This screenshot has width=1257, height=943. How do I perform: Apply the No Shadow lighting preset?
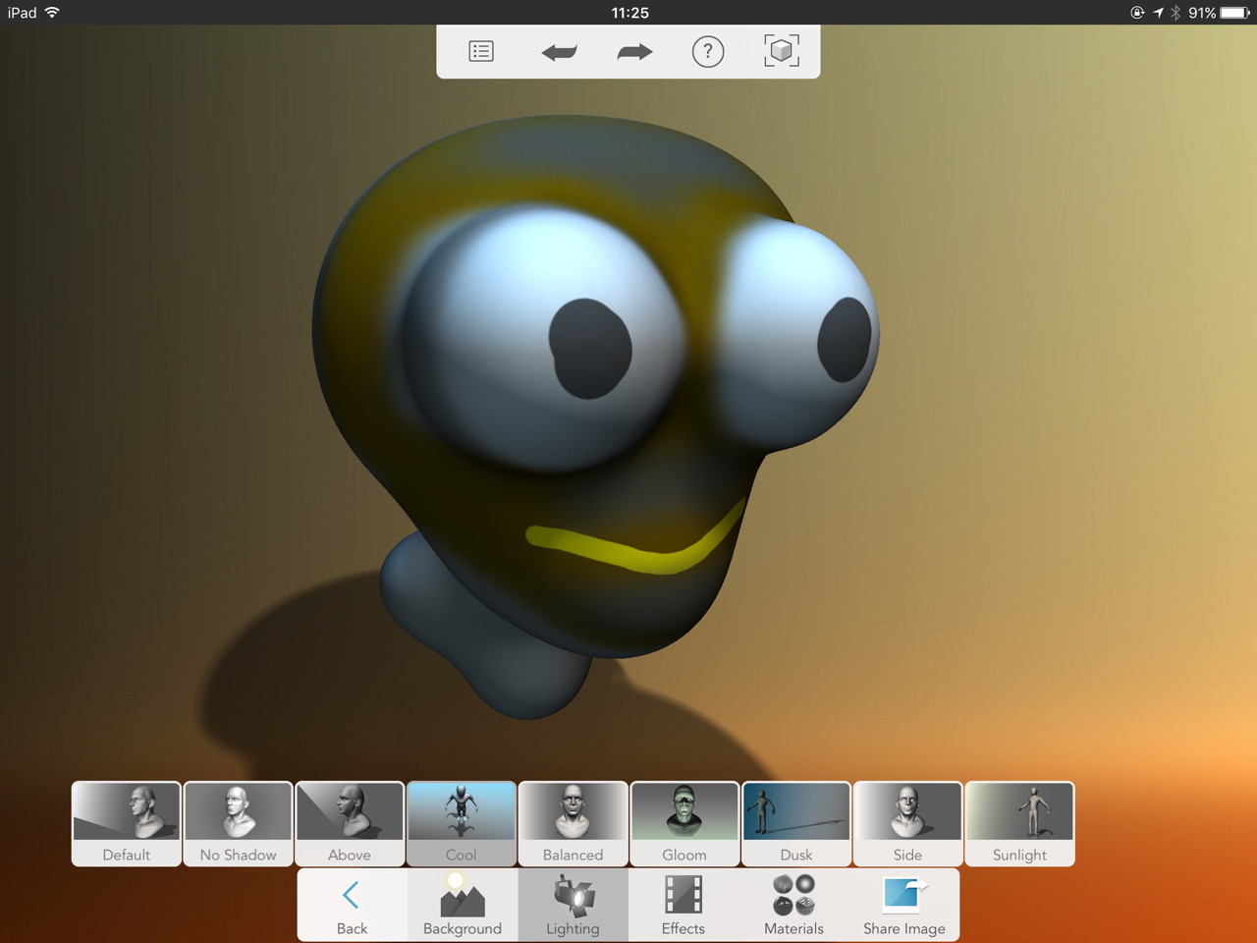pos(238,823)
